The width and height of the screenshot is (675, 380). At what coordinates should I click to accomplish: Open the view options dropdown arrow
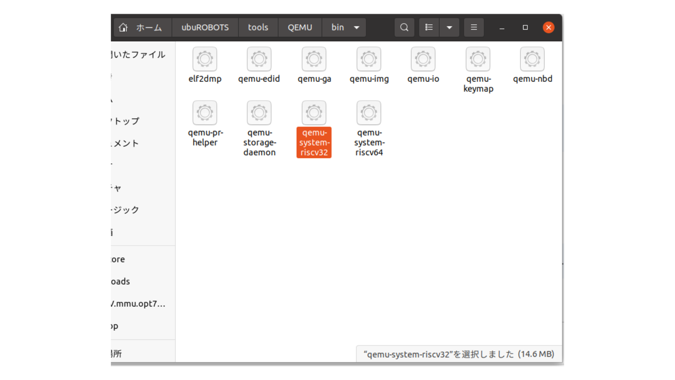point(449,27)
